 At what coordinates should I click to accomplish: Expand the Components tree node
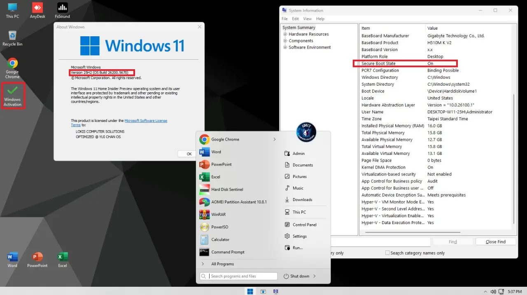(285, 41)
